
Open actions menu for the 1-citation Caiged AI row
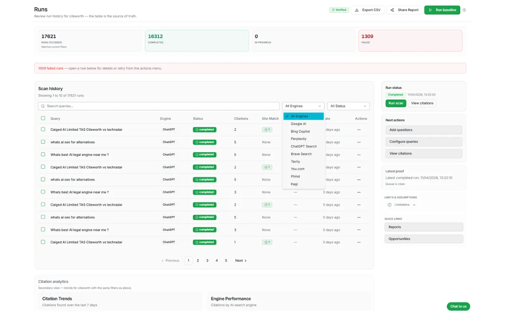tap(359, 242)
